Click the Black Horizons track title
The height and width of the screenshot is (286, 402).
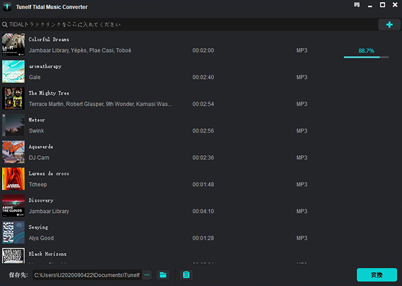tap(47, 254)
